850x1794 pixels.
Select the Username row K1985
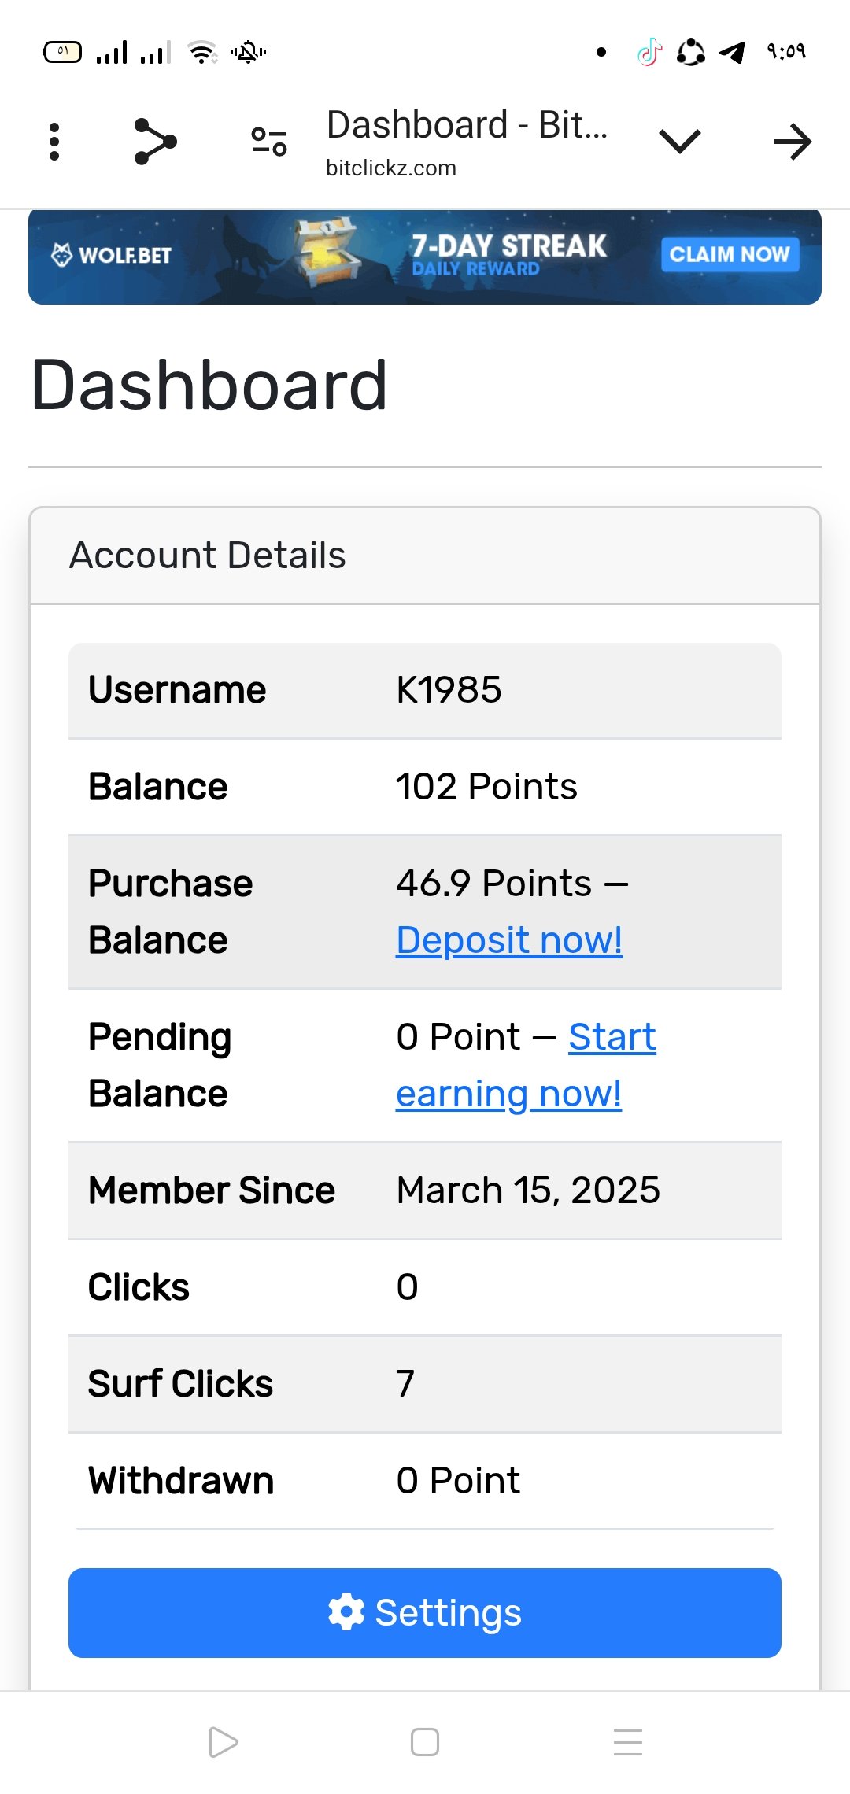[x=425, y=690]
